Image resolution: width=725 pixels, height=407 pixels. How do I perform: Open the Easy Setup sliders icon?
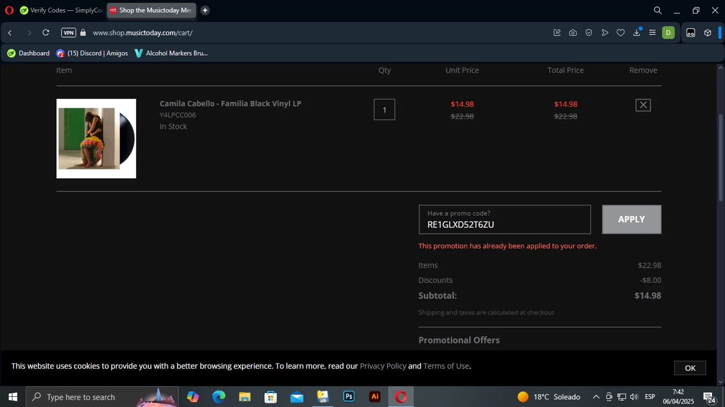[652, 33]
